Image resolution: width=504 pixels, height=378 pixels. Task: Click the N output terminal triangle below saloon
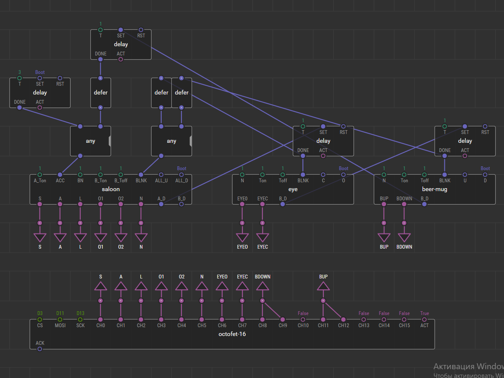coord(141,238)
